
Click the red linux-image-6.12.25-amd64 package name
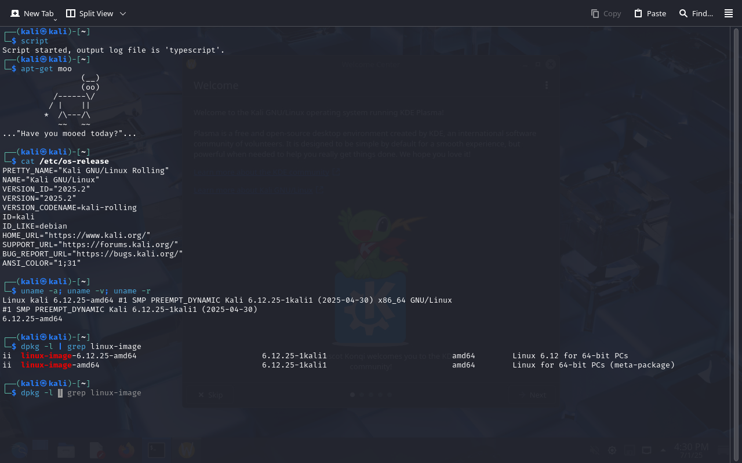click(x=79, y=356)
